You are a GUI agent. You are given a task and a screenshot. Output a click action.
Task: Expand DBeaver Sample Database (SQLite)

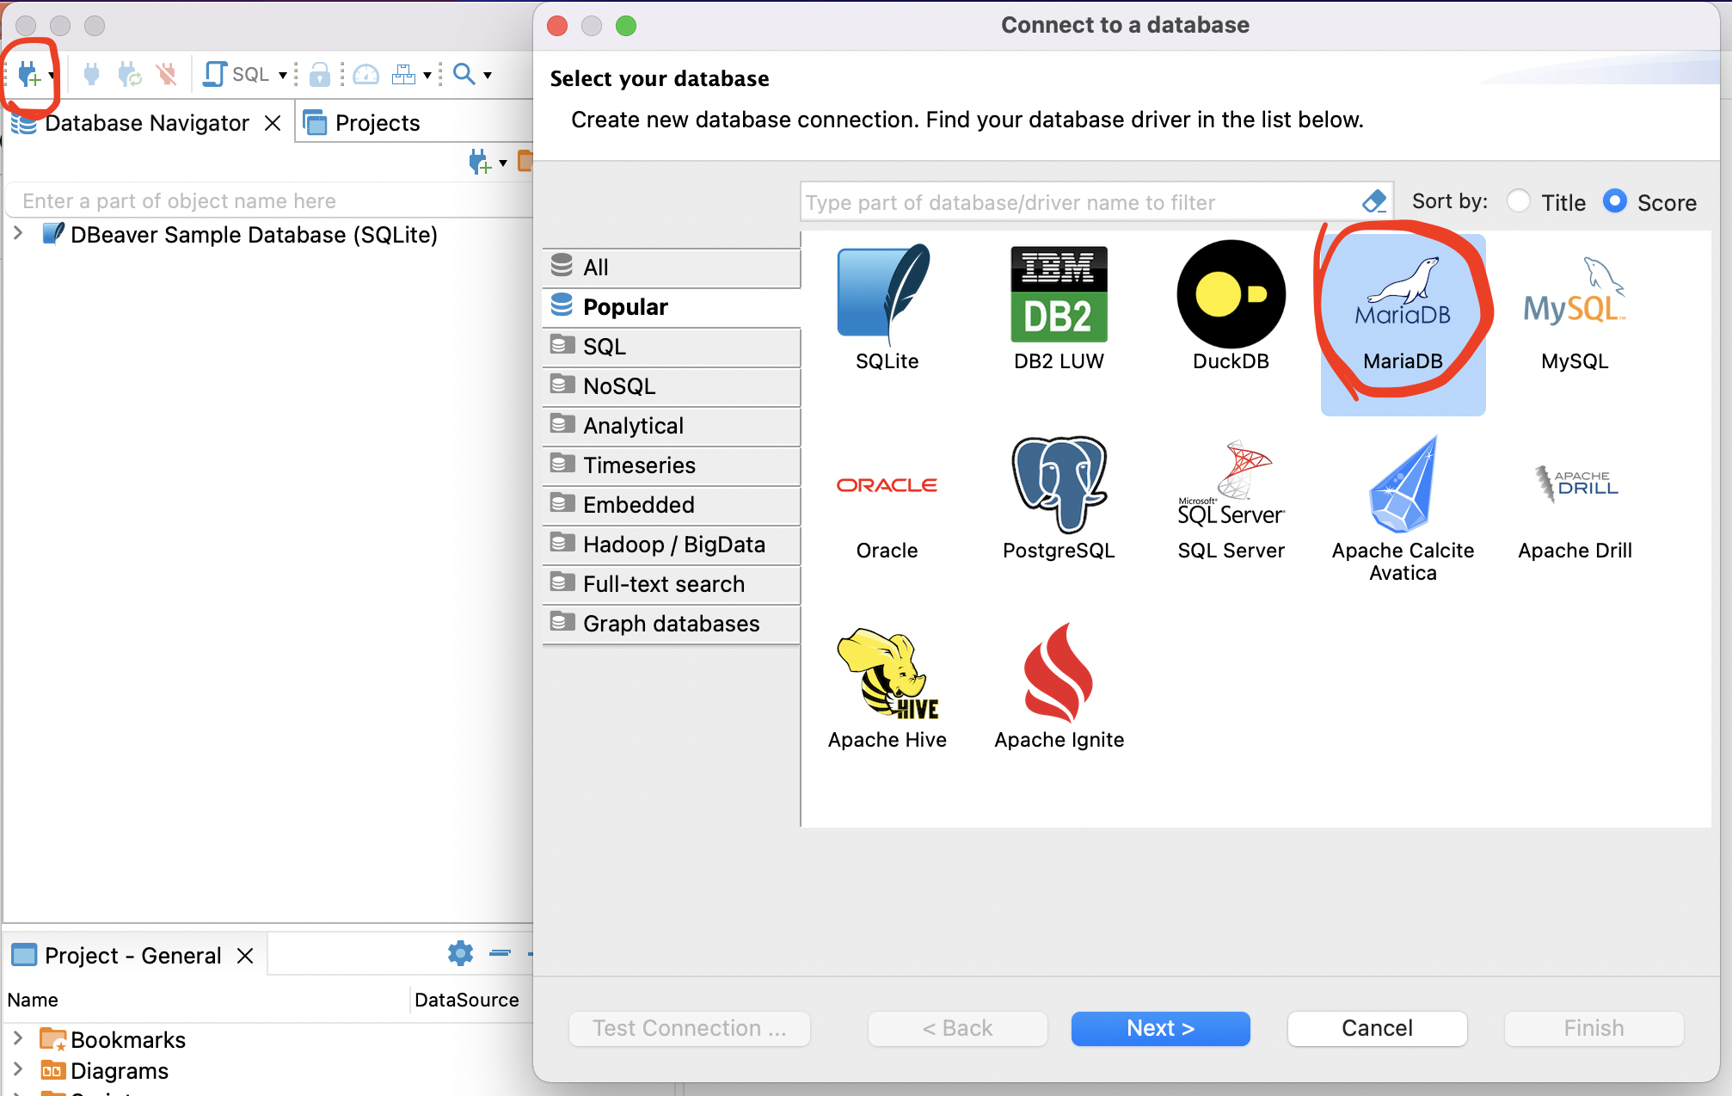(x=17, y=233)
